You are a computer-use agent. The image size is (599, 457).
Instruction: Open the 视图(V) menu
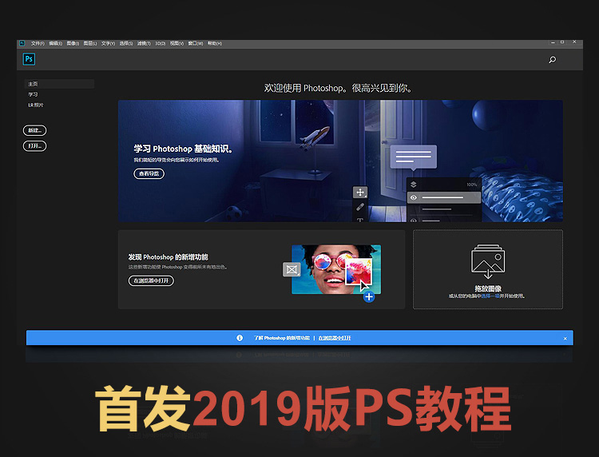pyautogui.click(x=177, y=44)
